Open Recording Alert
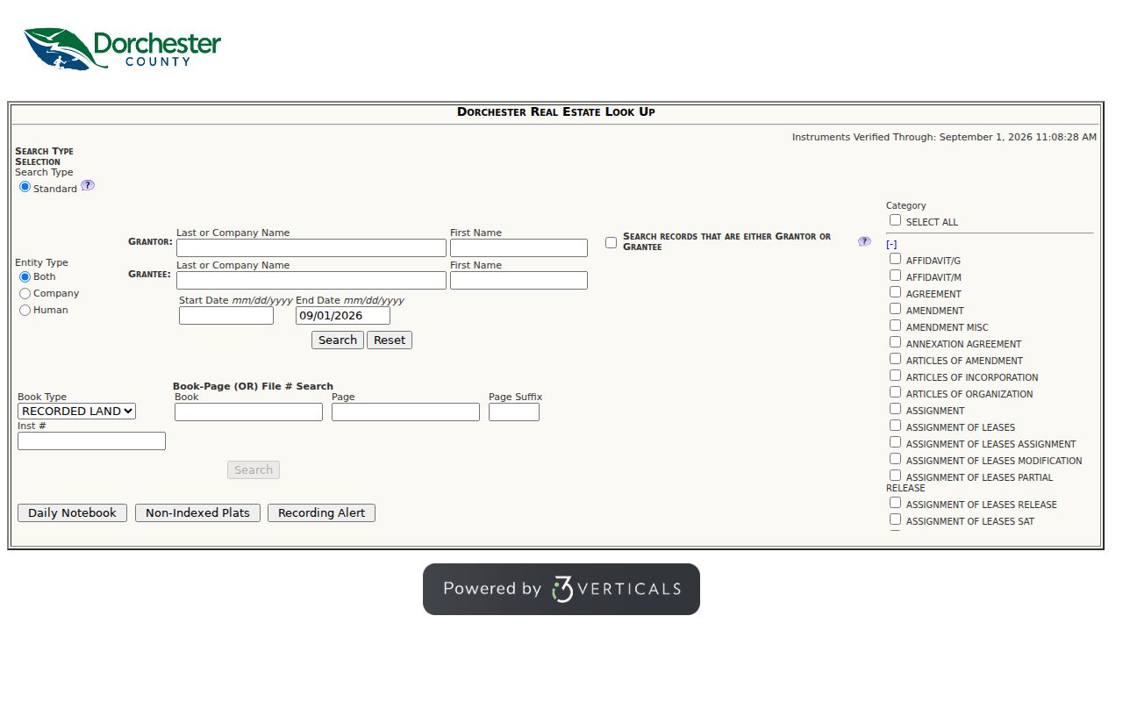The width and height of the screenshot is (1123, 702). coord(321,512)
